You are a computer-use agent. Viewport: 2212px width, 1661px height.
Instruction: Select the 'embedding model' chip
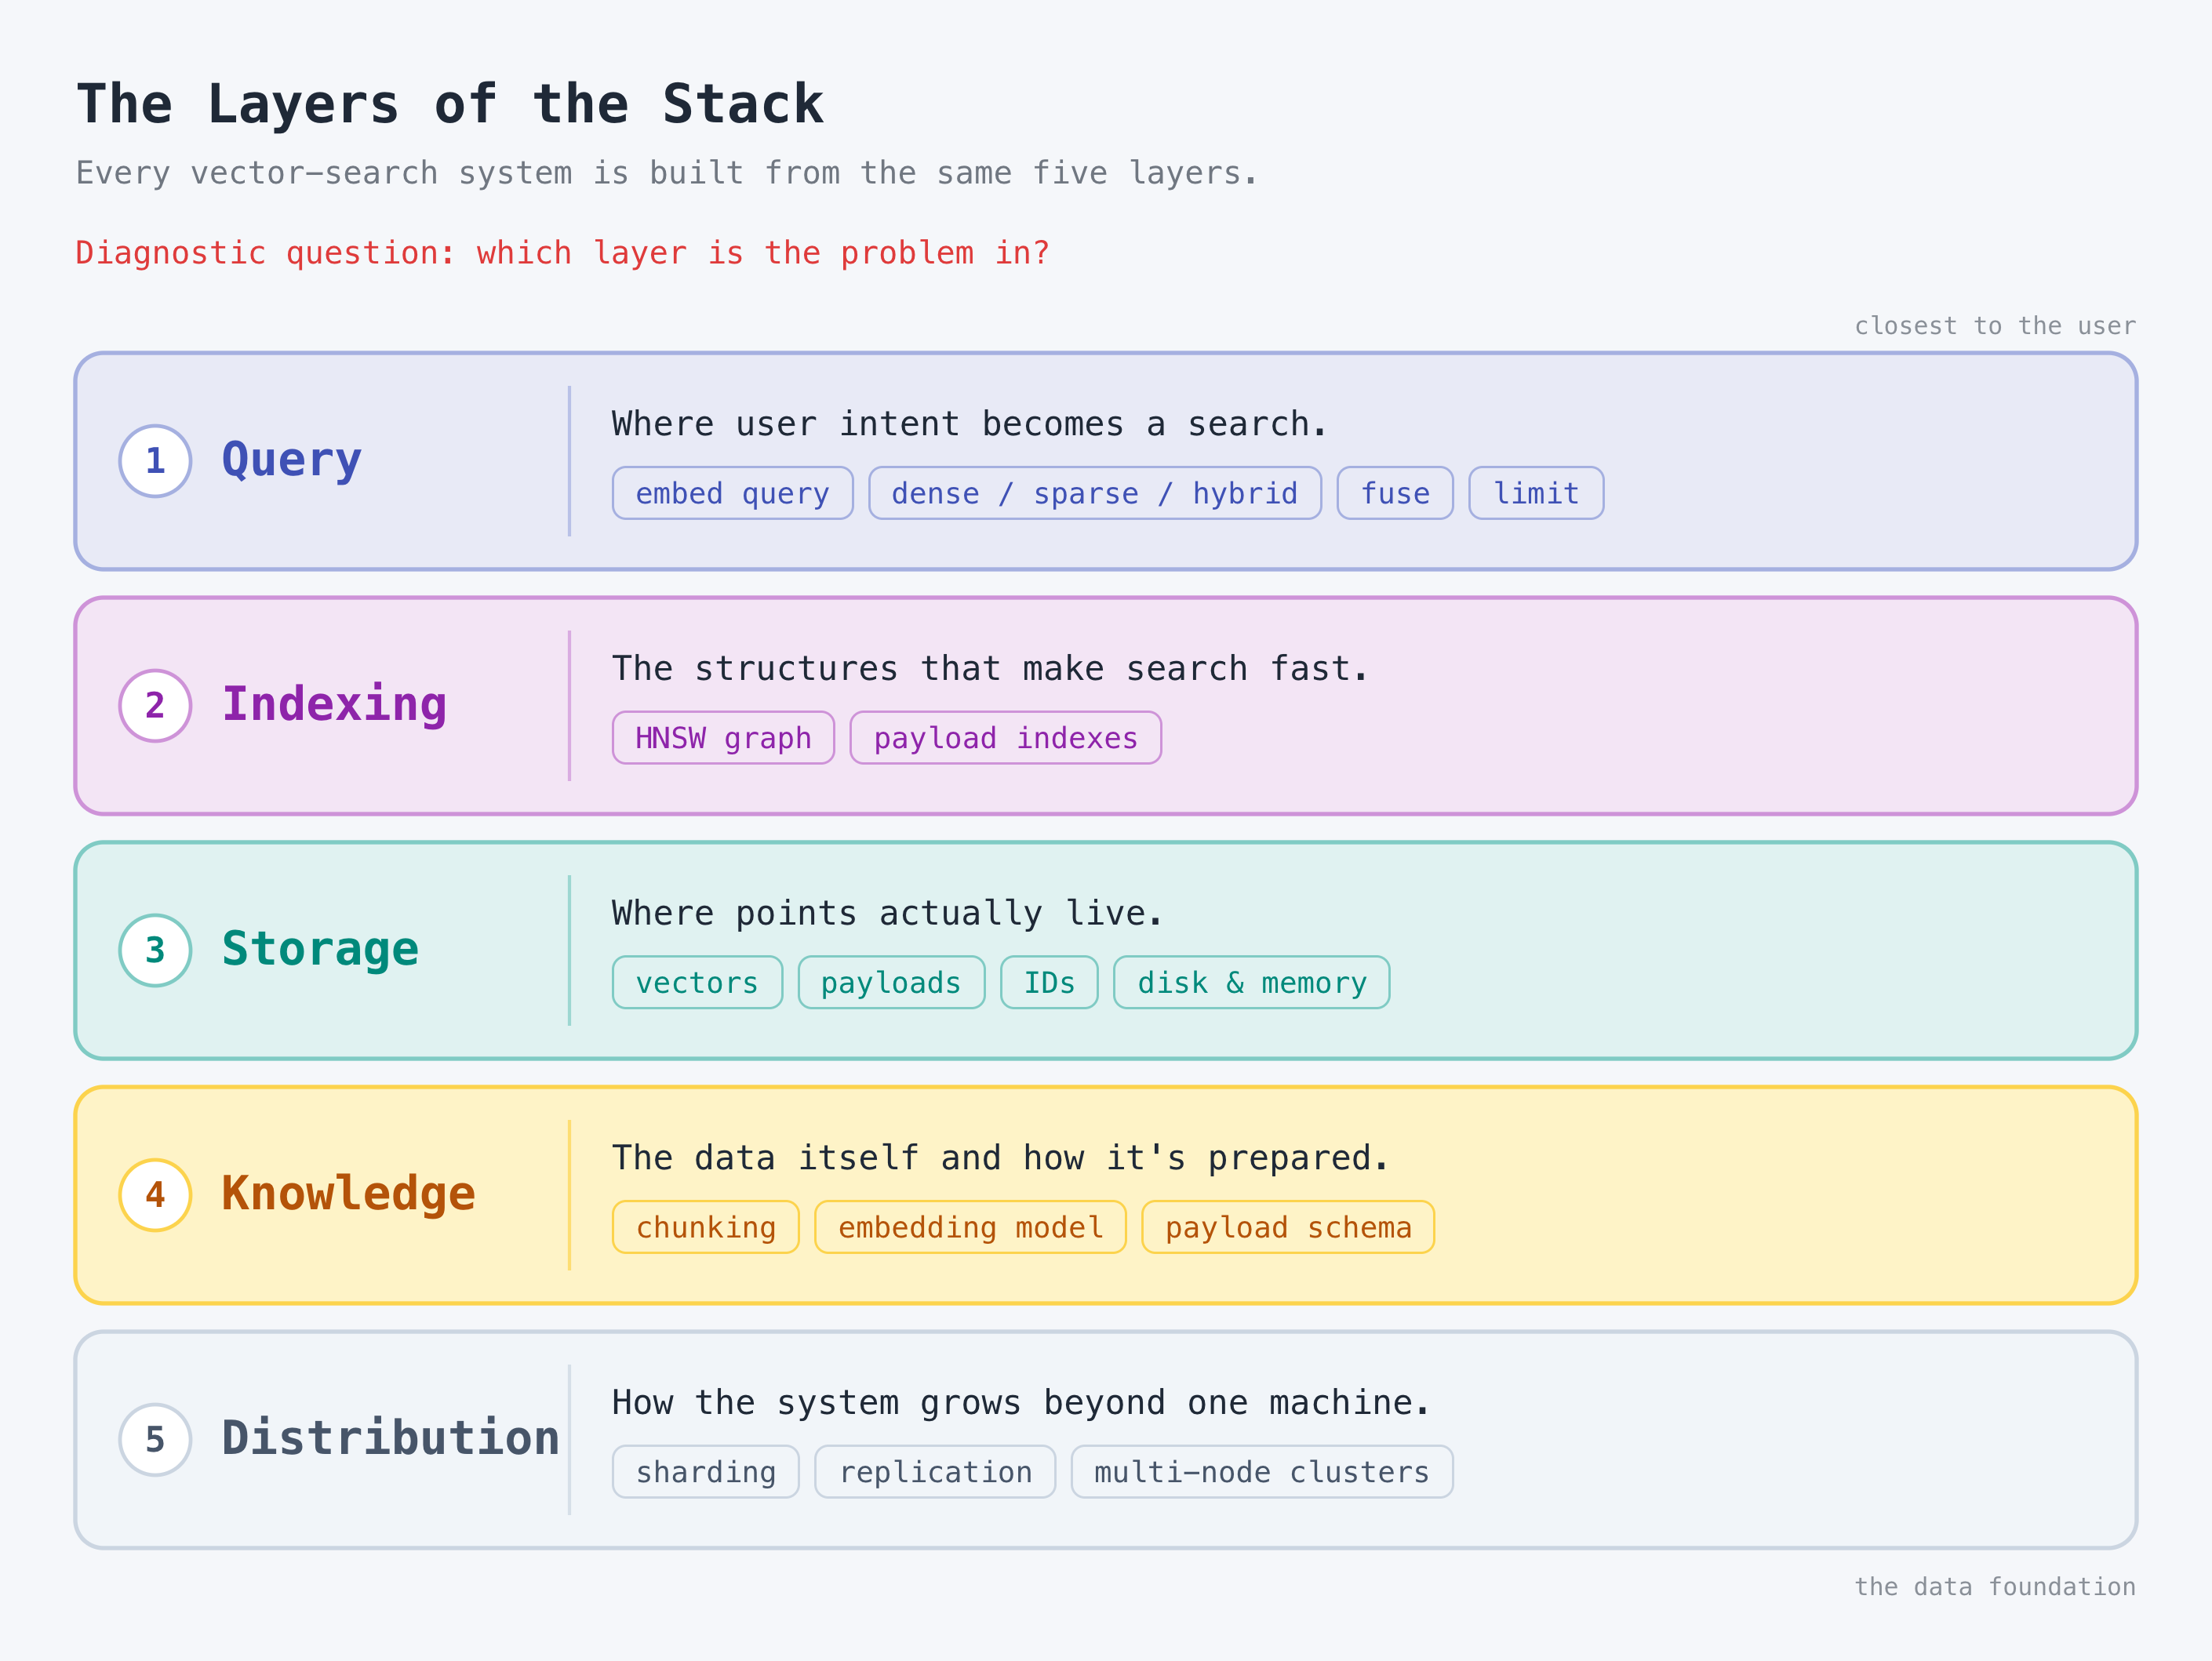[970, 1227]
